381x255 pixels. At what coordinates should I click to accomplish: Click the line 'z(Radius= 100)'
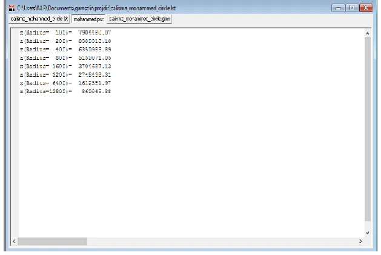(65, 33)
